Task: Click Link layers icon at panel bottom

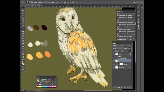Action: pyautogui.click(x=114, y=87)
